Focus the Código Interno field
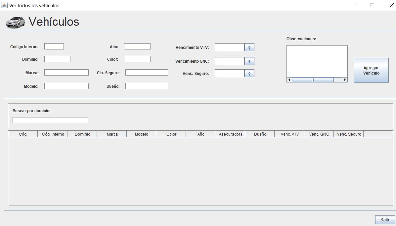 54,47
